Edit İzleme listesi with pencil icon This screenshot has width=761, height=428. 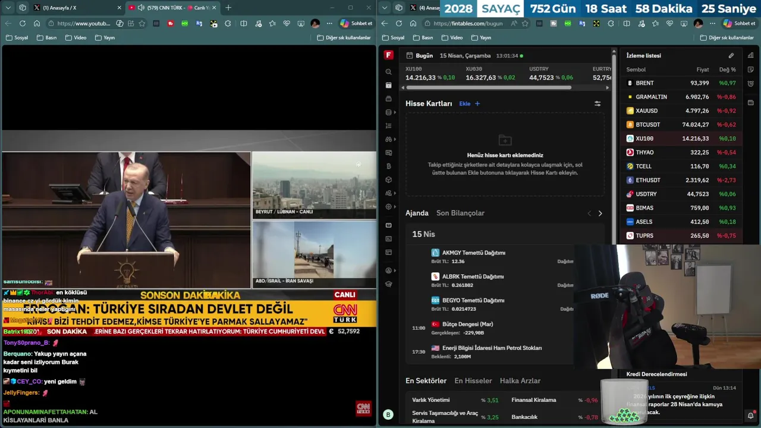[731, 56]
